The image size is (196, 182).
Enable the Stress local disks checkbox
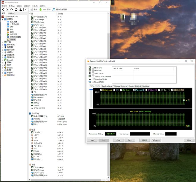[93, 79]
